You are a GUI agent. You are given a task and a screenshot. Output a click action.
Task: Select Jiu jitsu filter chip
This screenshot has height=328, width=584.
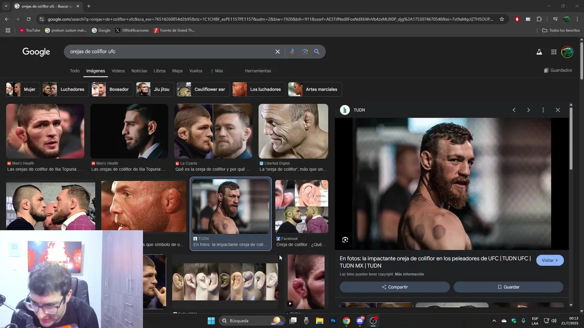155,89
